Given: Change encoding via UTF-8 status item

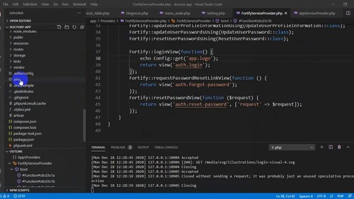Looking at the screenshot, I should pos(321,196).
